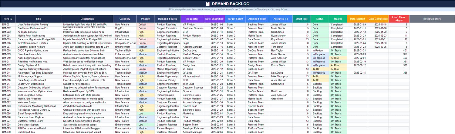
Task: Click the "In Review" status cell
Action: 320,50
